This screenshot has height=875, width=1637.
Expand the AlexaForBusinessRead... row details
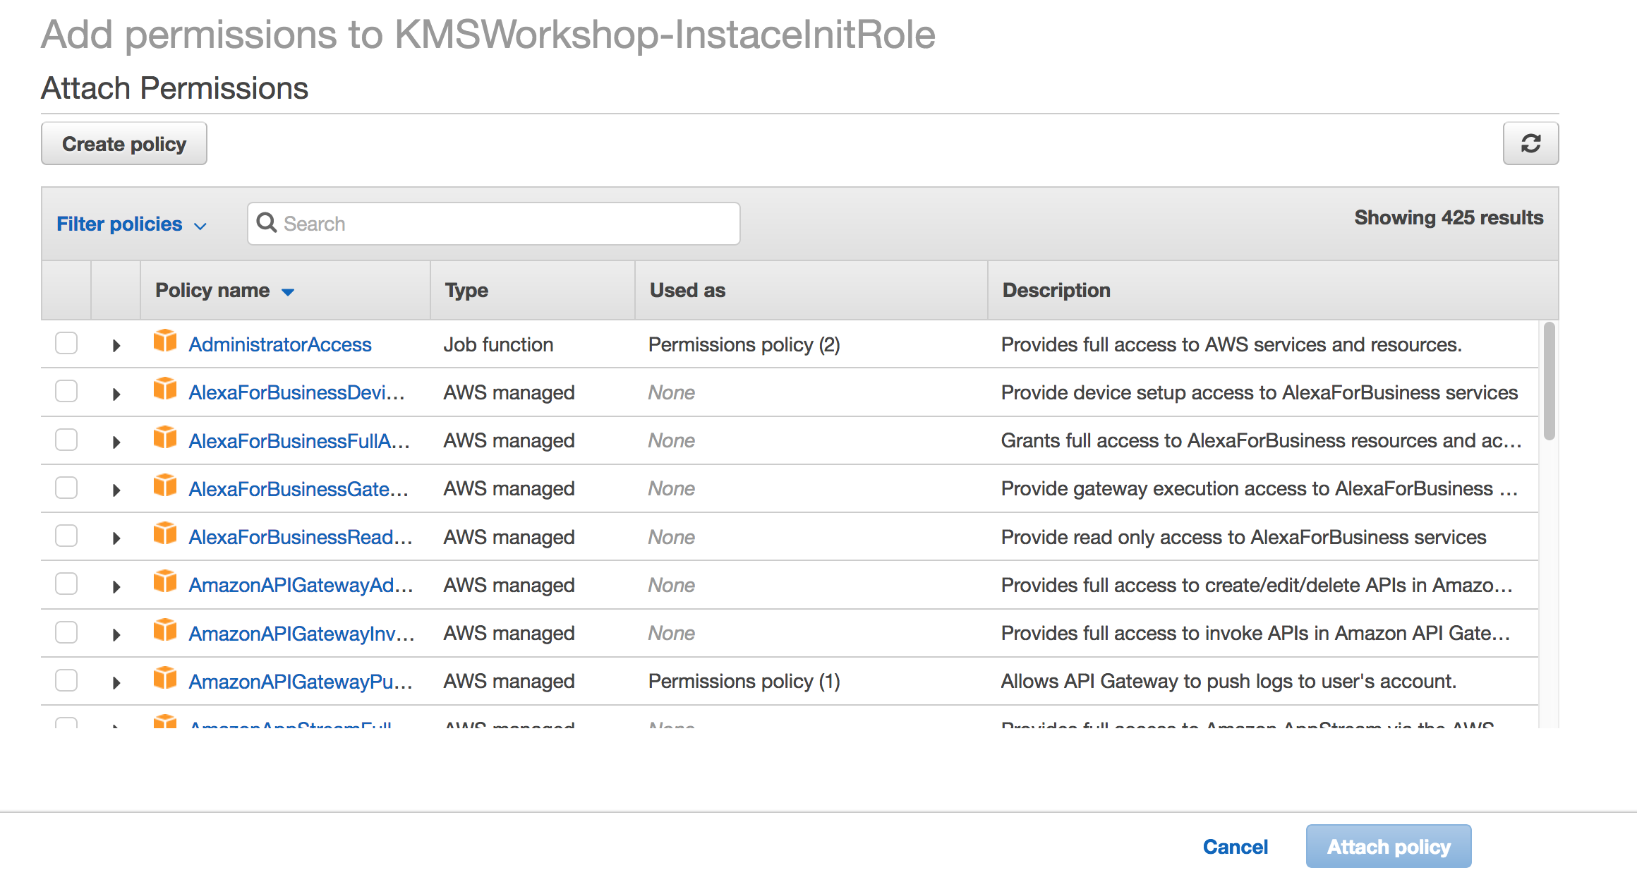click(x=116, y=538)
